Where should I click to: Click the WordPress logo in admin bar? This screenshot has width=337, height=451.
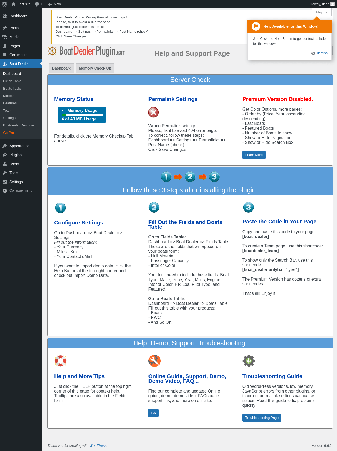pyautogui.click(x=4, y=4)
